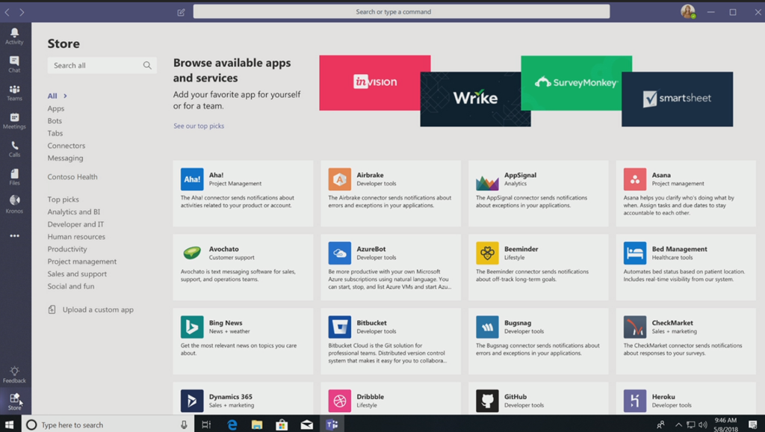The width and height of the screenshot is (765, 432).
Task: Click the new chat compose icon
Action: pyautogui.click(x=181, y=12)
